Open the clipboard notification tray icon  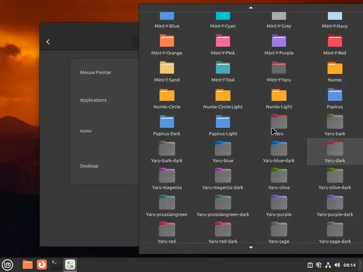click(x=310, y=265)
